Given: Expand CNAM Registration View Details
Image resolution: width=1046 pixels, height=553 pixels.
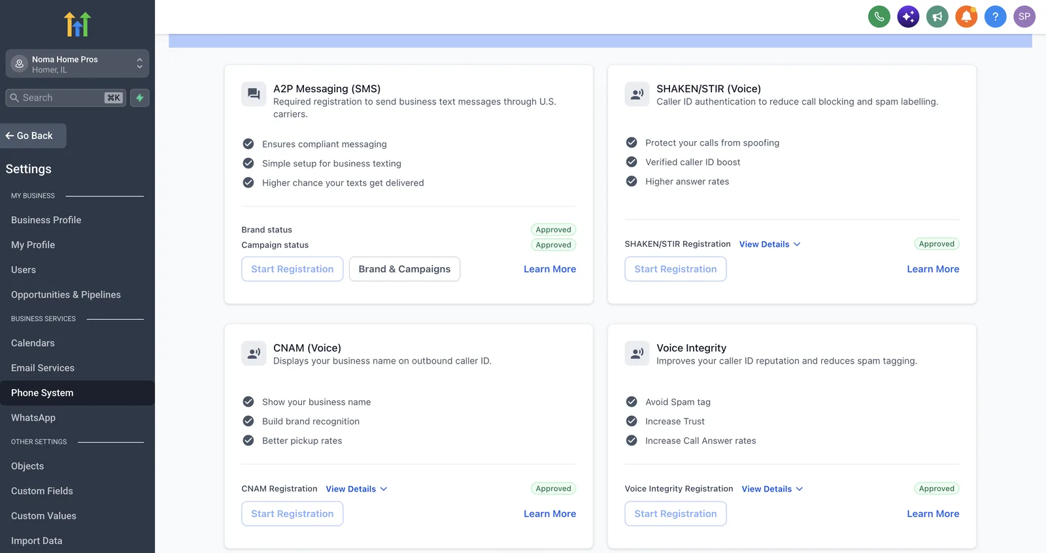Looking at the screenshot, I should 356,489.
